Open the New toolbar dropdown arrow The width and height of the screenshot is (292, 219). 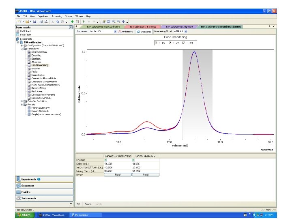click(23, 22)
